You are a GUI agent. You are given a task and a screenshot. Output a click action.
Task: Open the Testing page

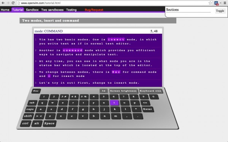(x=71, y=10)
